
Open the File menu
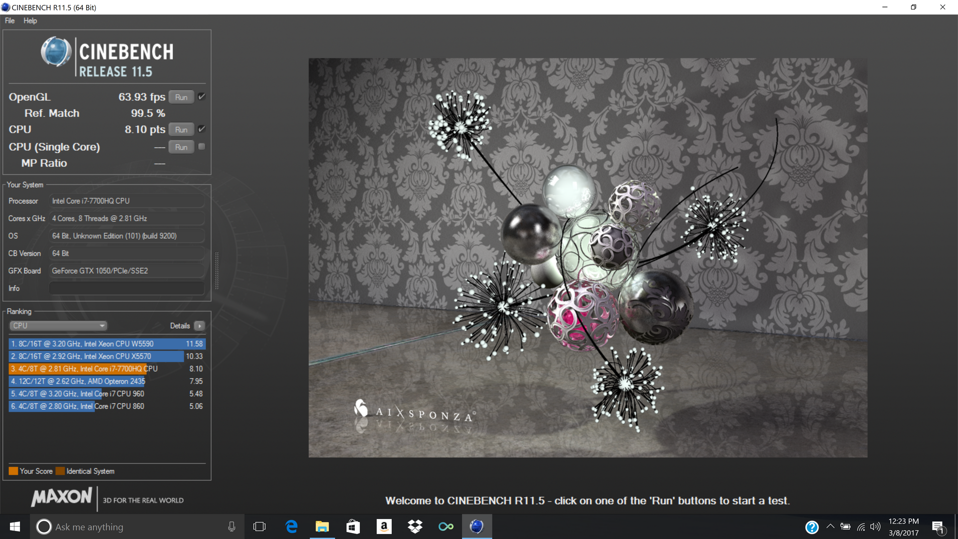coord(9,20)
